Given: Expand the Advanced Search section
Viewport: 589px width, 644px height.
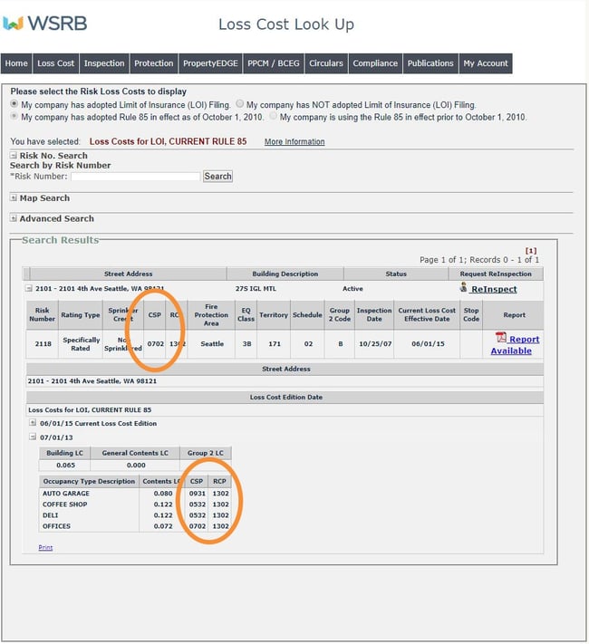Looking at the screenshot, I should [14, 218].
